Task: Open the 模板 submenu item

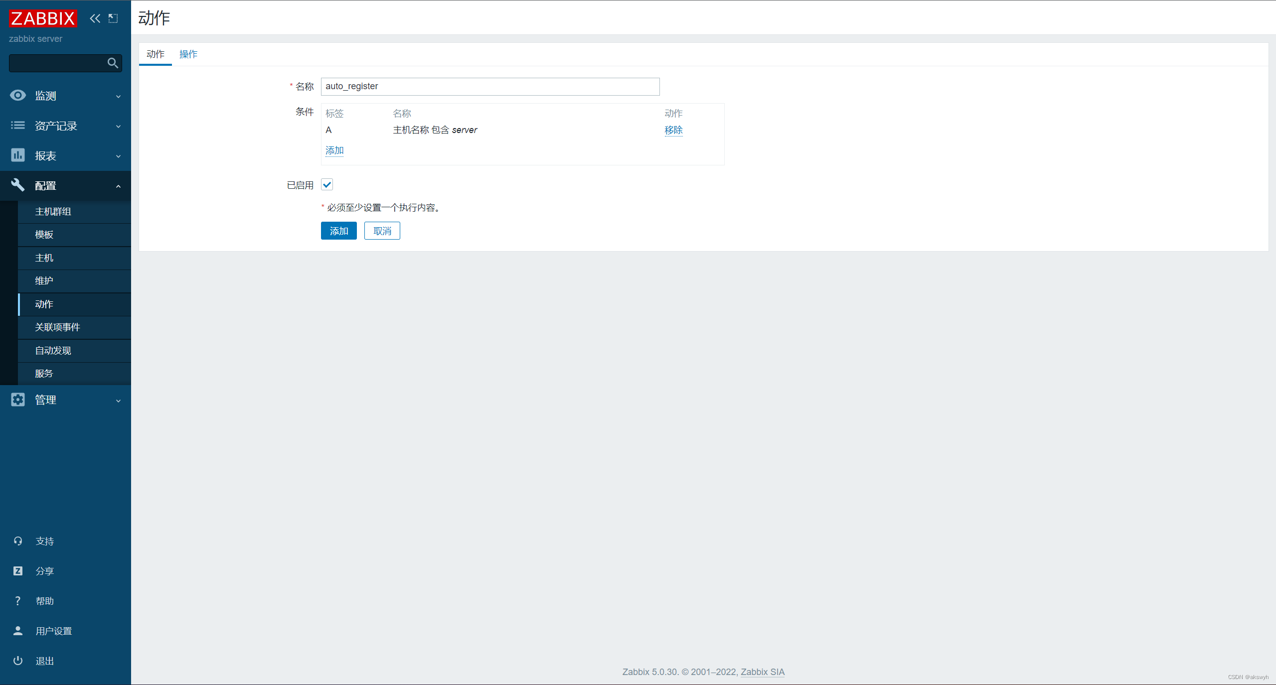Action: pyautogui.click(x=74, y=235)
